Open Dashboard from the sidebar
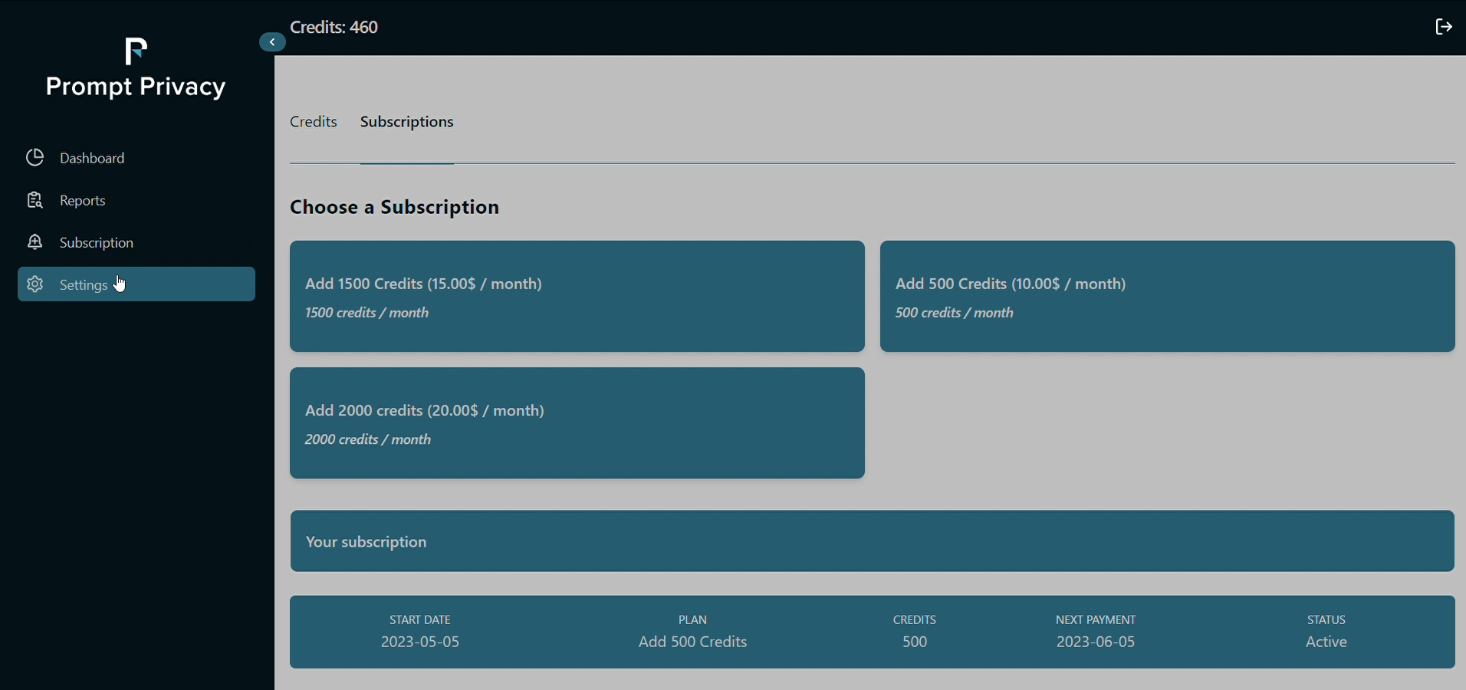Viewport: 1466px width, 690px height. pyautogui.click(x=136, y=158)
